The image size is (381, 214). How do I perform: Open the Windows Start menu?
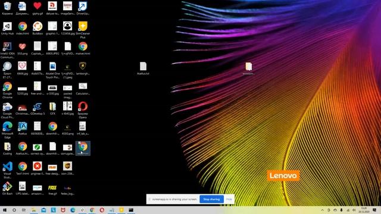pyautogui.click(x=4, y=210)
